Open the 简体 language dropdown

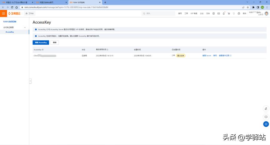click(244, 13)
